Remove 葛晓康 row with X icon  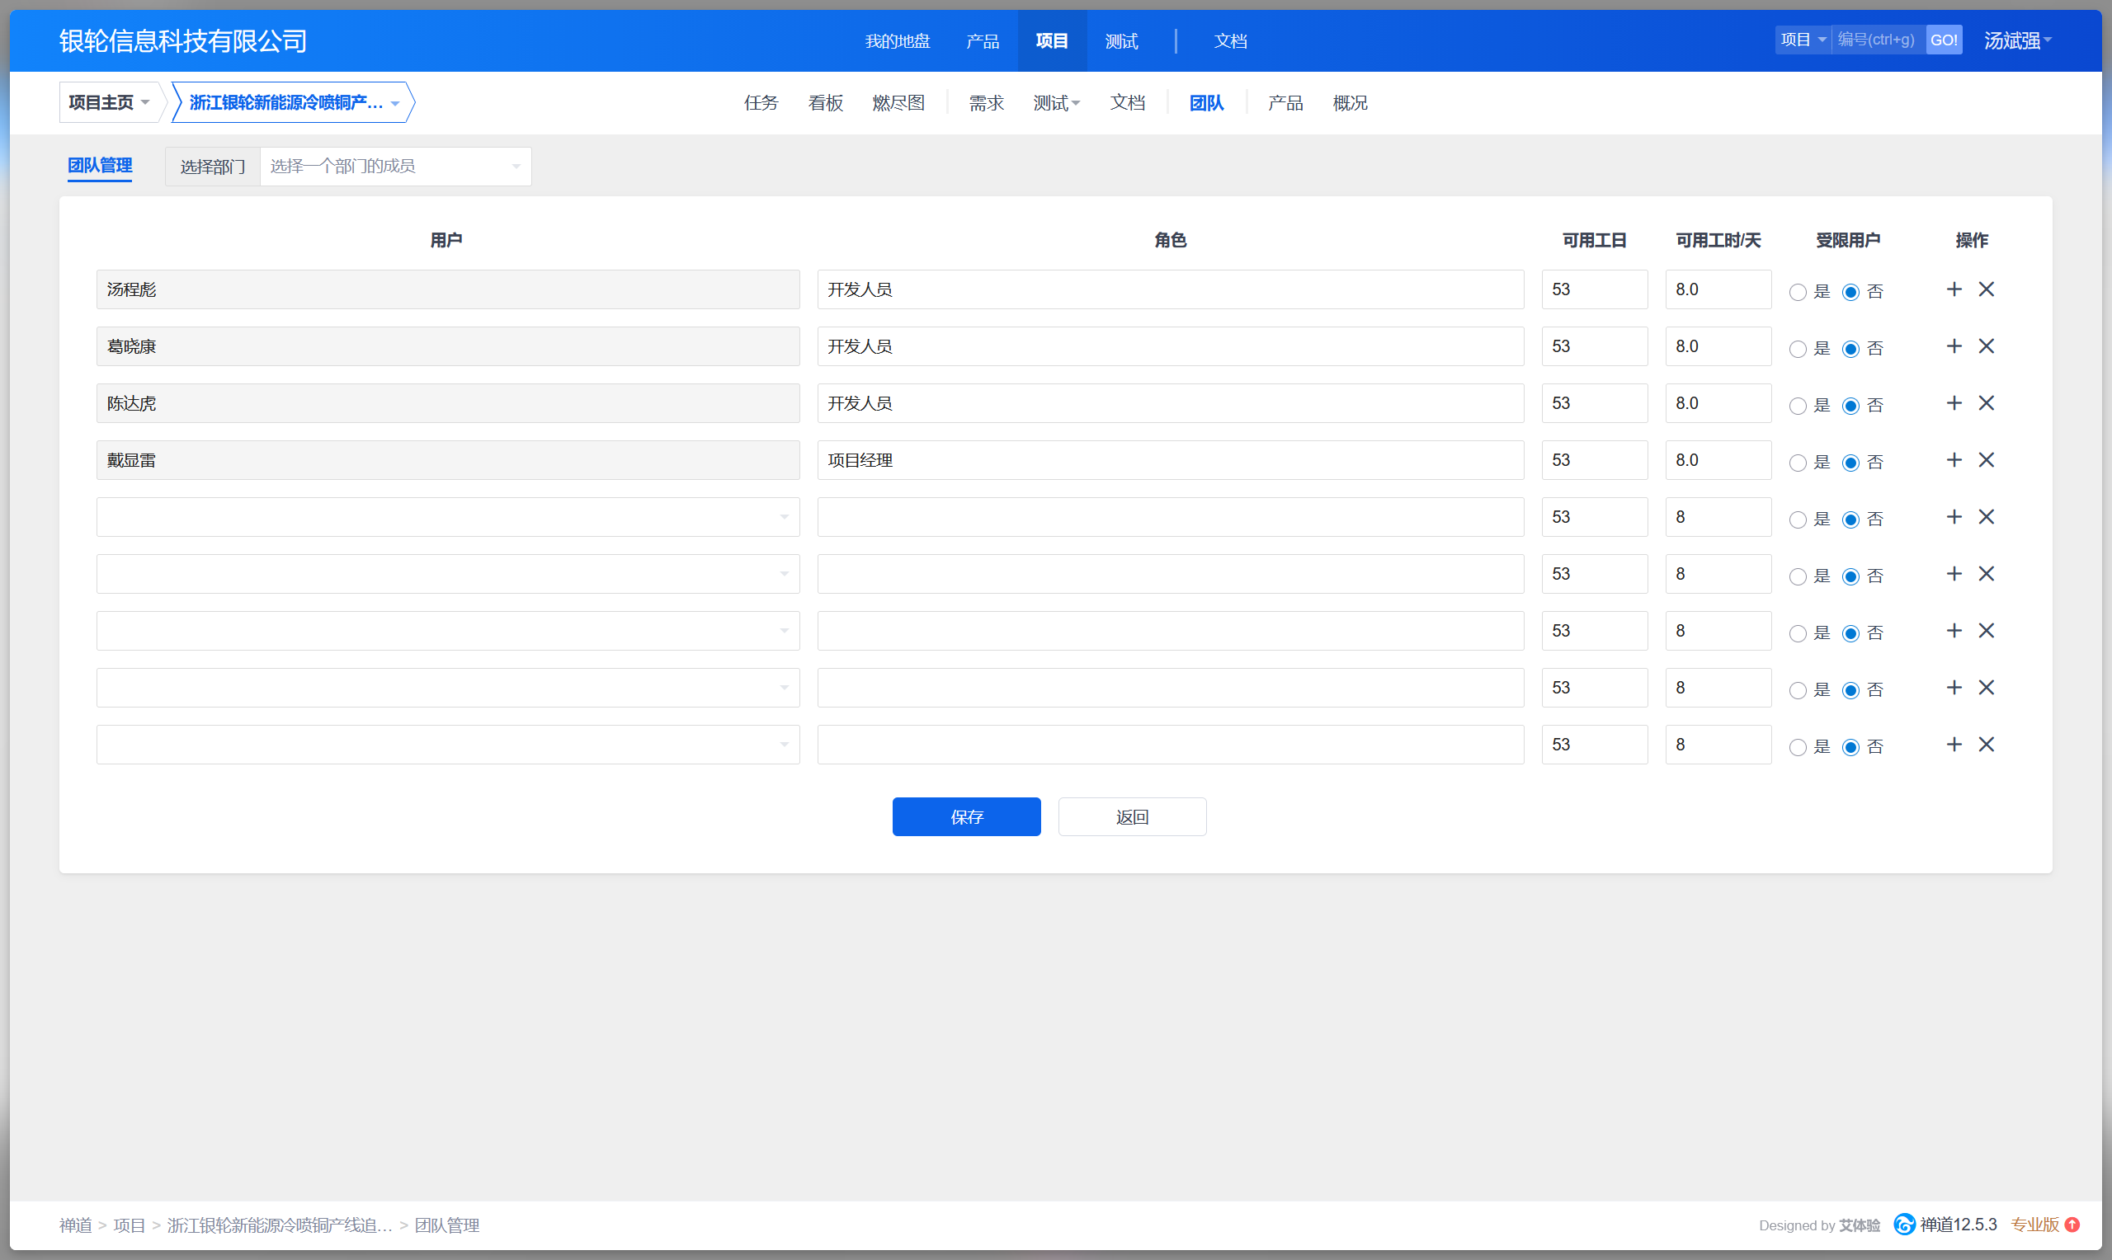coord(1987,346)
